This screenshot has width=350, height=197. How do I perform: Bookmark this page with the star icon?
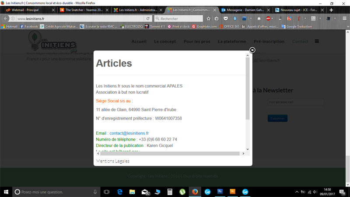(x=209, y=18)
